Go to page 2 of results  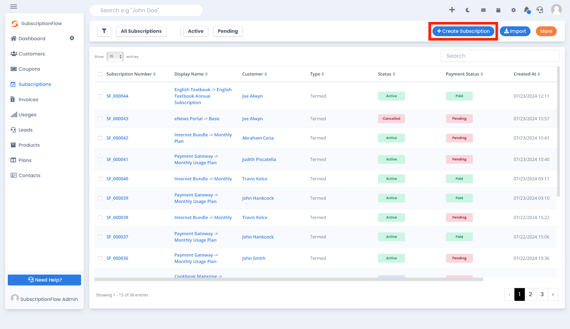(530, 294)
